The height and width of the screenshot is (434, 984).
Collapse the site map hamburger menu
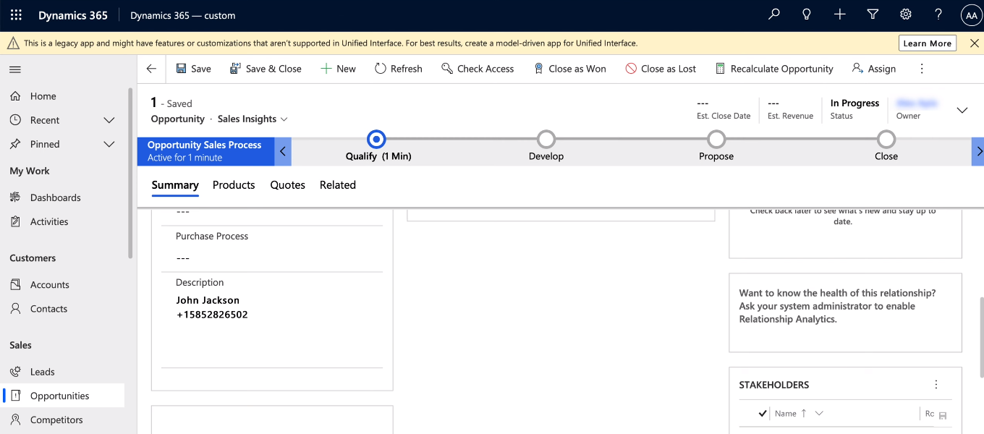coord(15,69)
